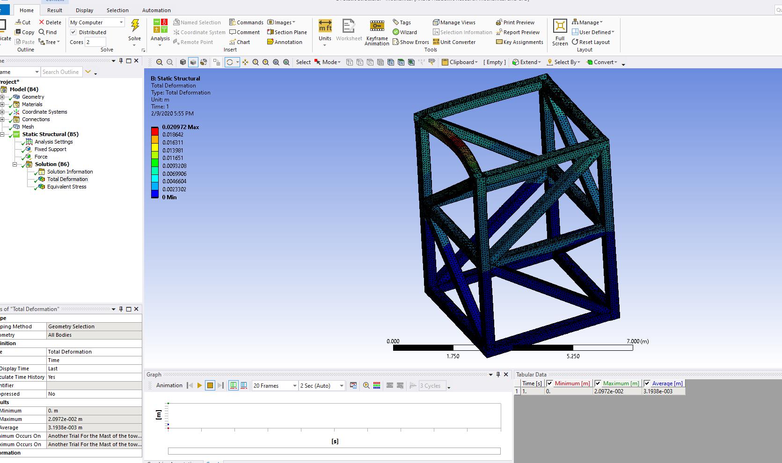This screenshot has height=463, width=782.
Task: Open the My Computer solve dropdown
Action: point(97,22)
